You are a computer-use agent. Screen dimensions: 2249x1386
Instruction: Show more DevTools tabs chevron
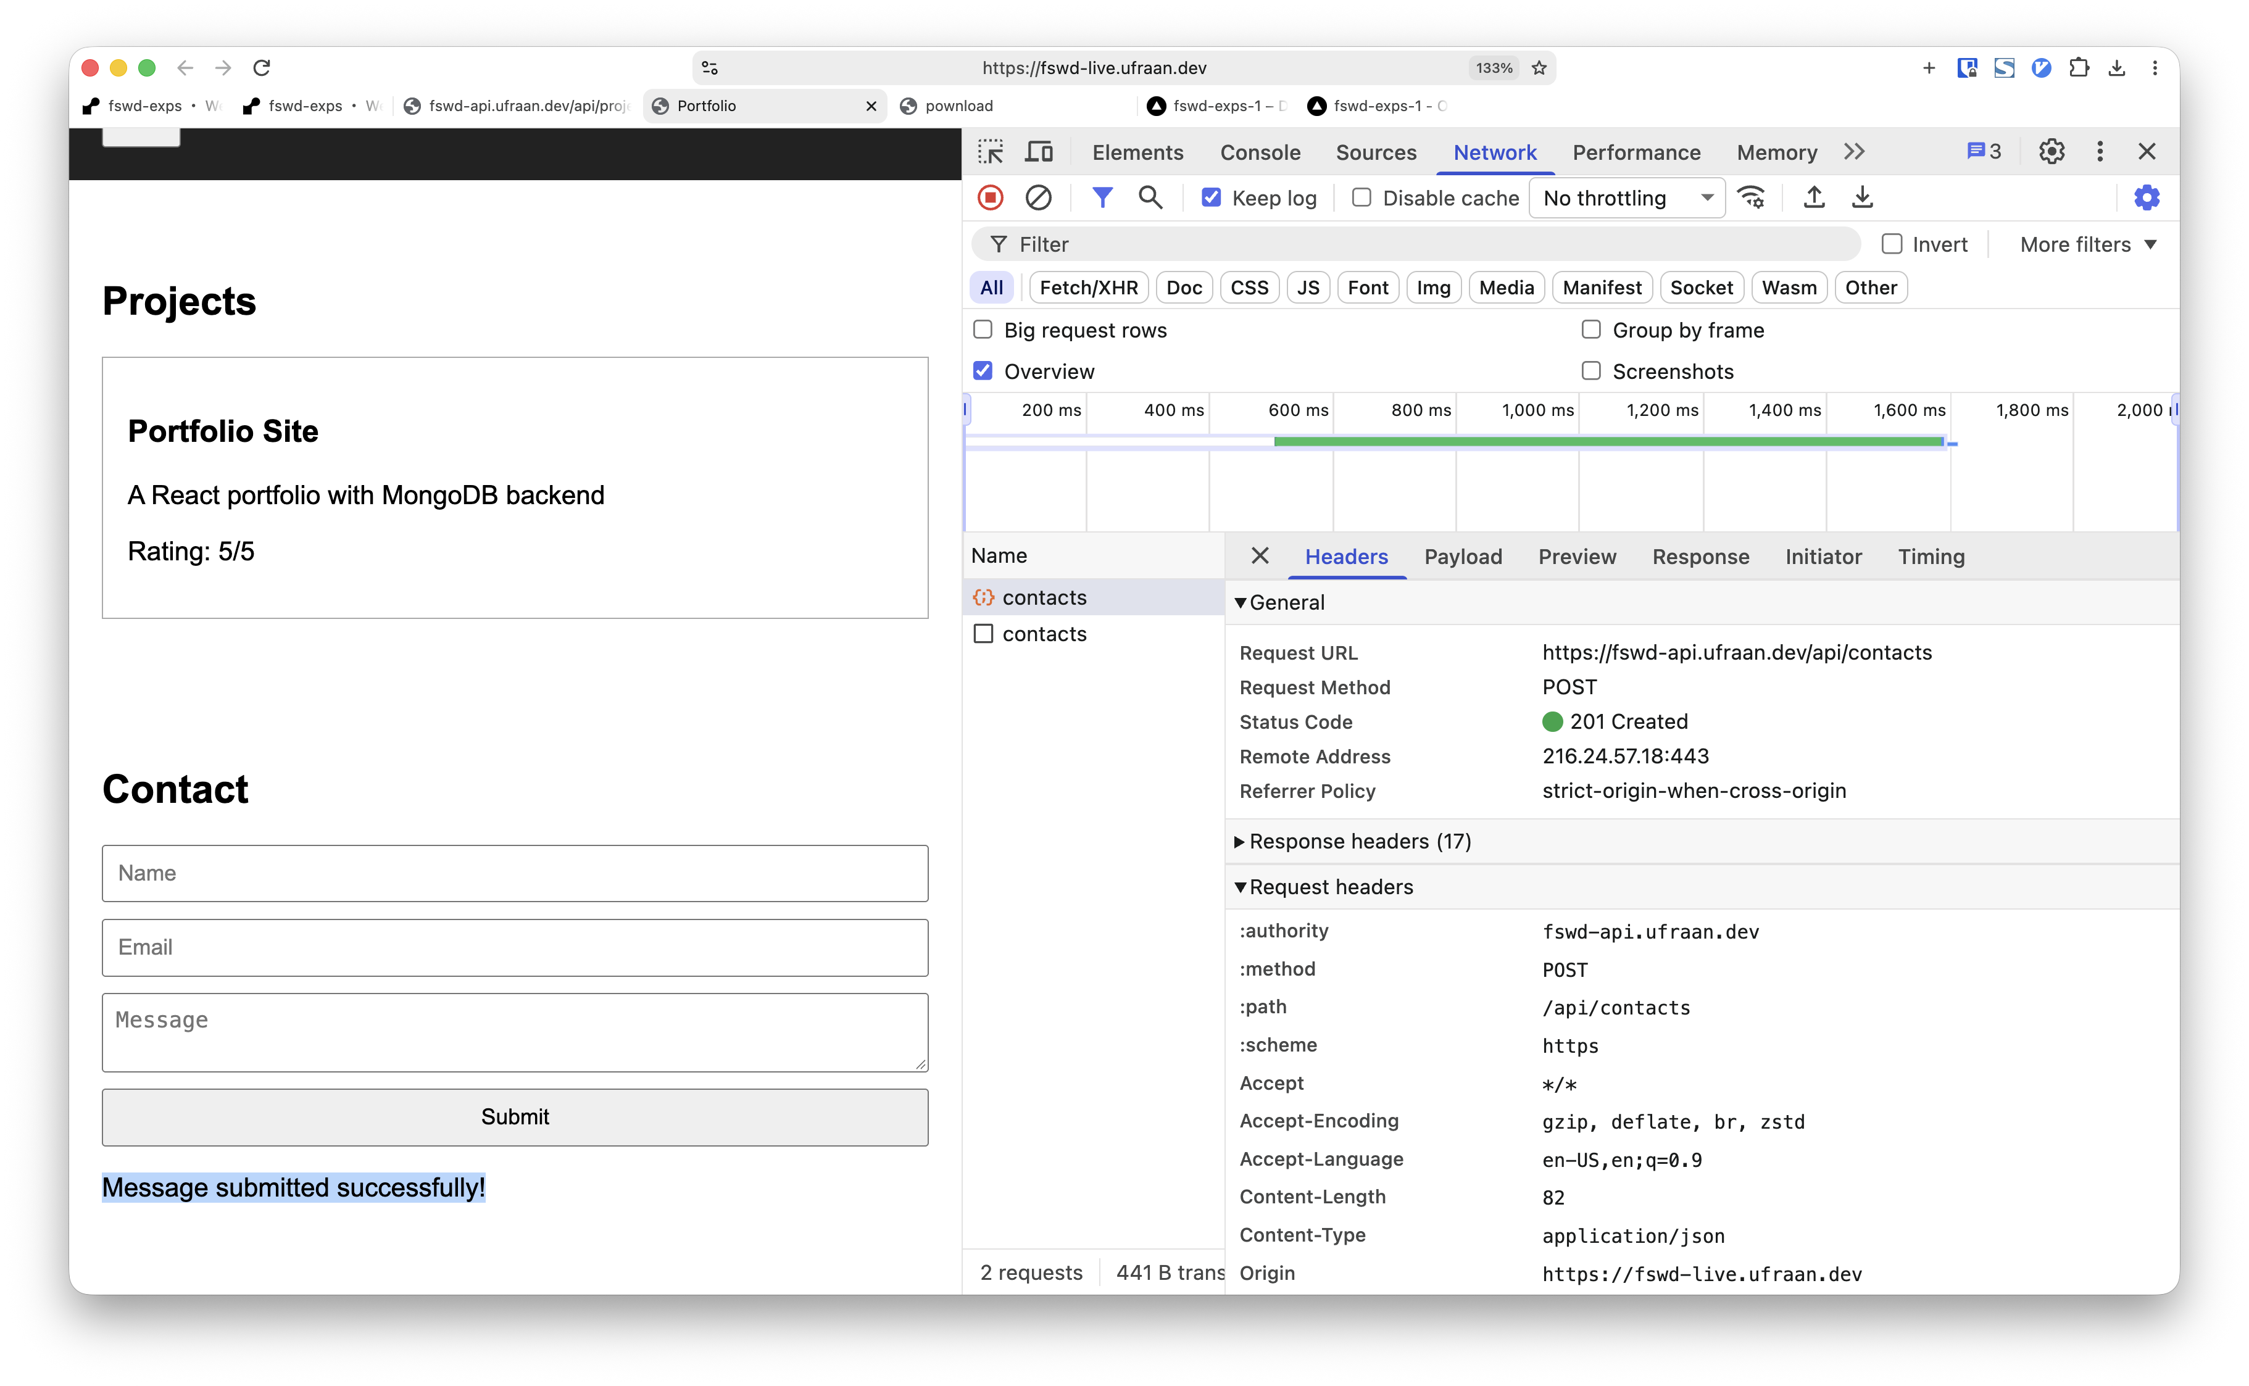click(1854, 152)
